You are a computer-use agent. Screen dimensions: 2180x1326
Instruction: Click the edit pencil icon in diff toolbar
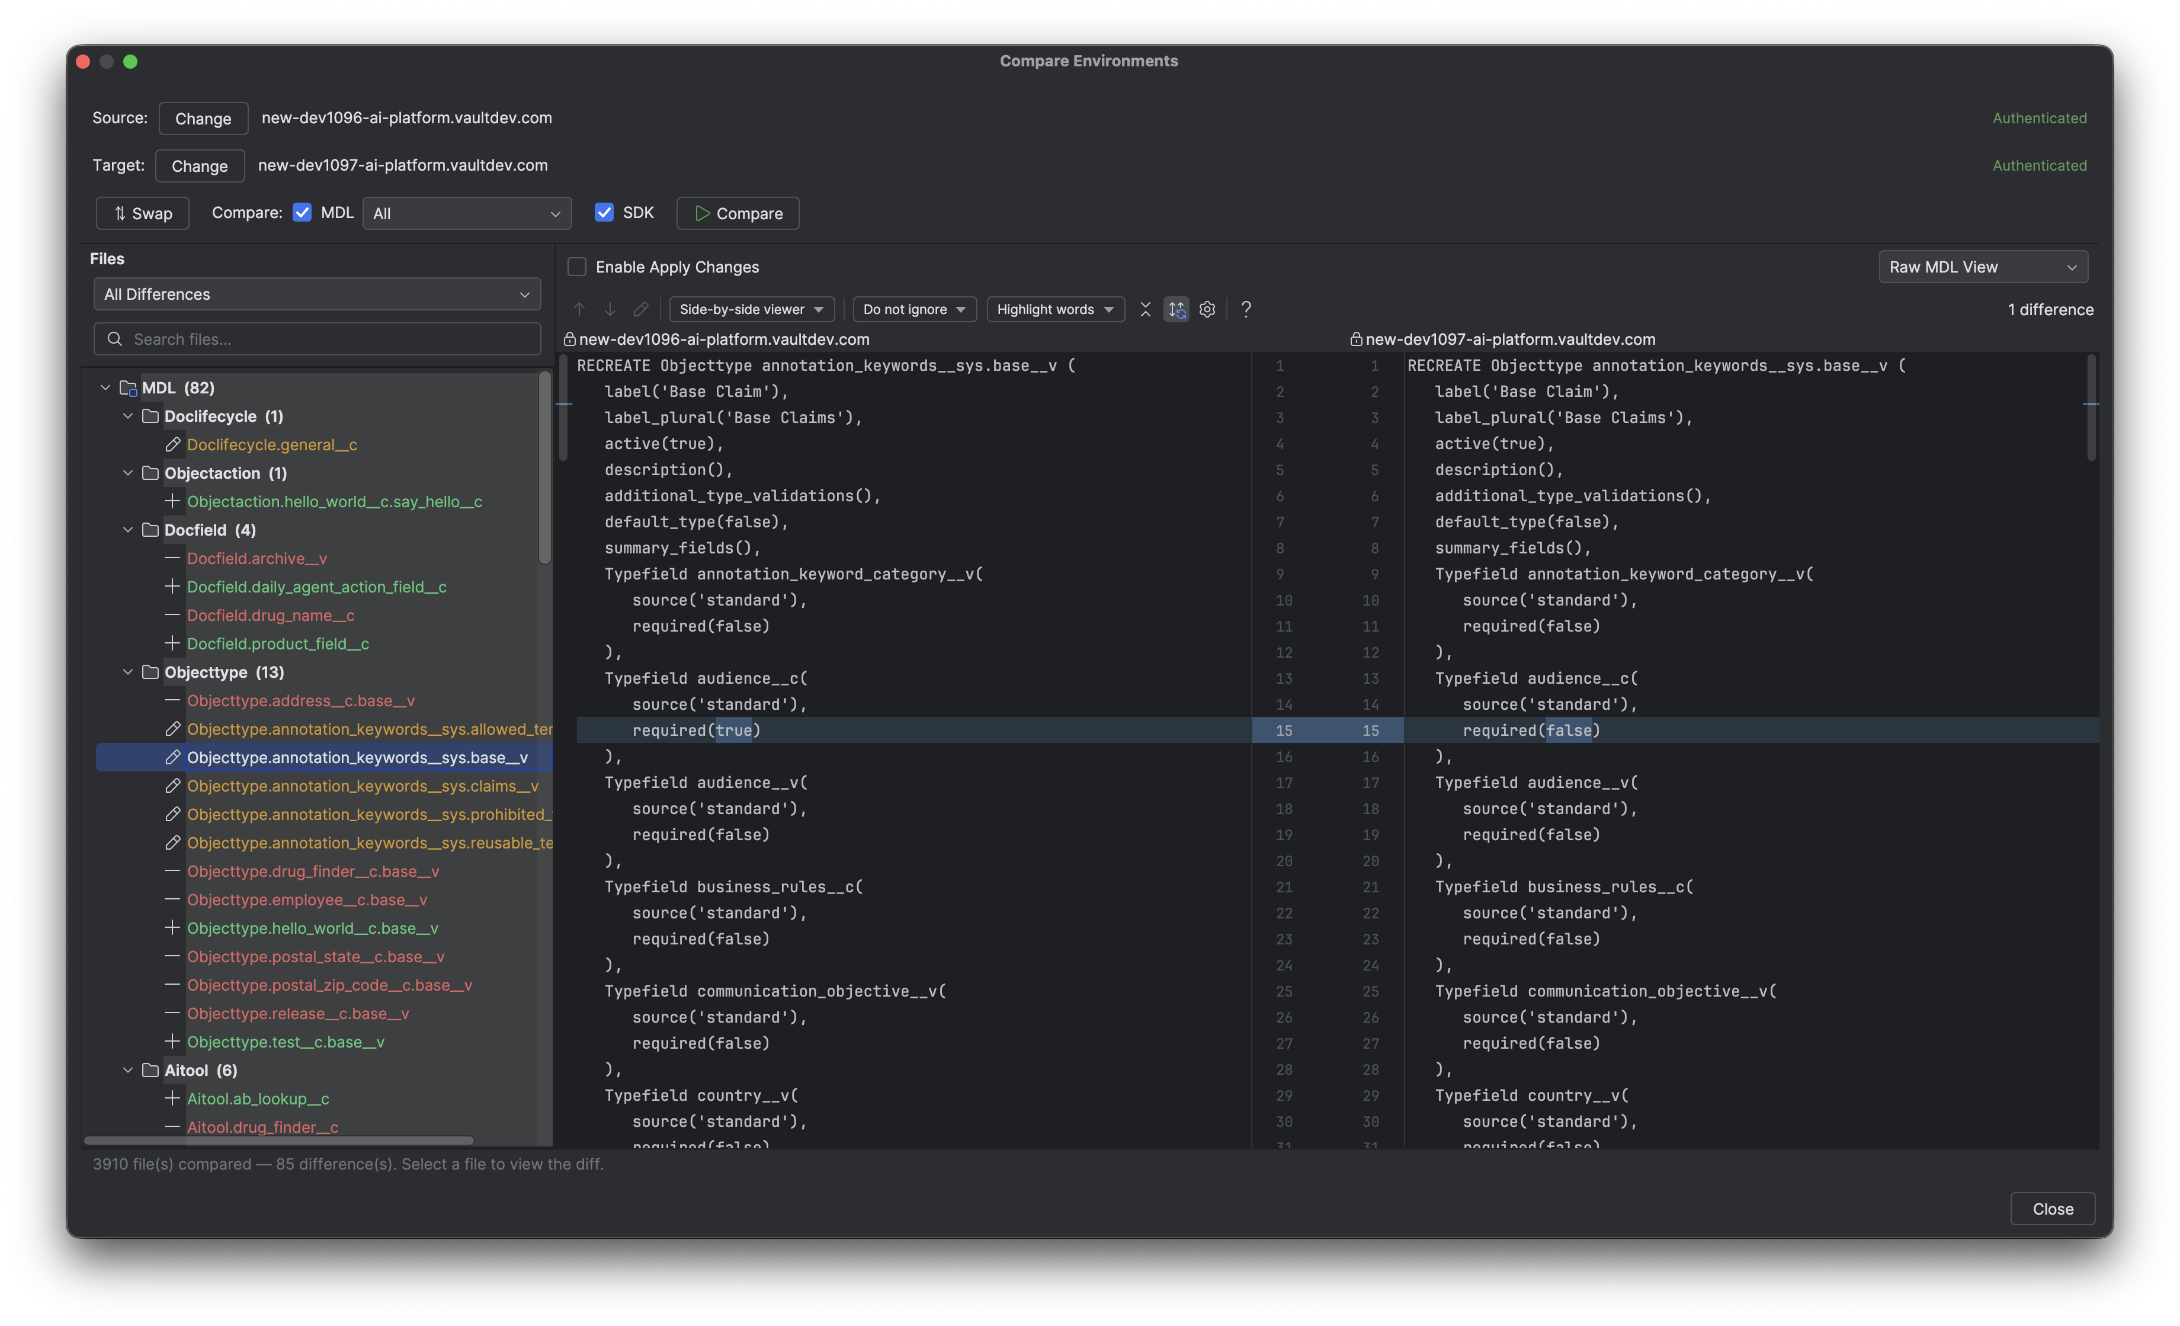642,309
